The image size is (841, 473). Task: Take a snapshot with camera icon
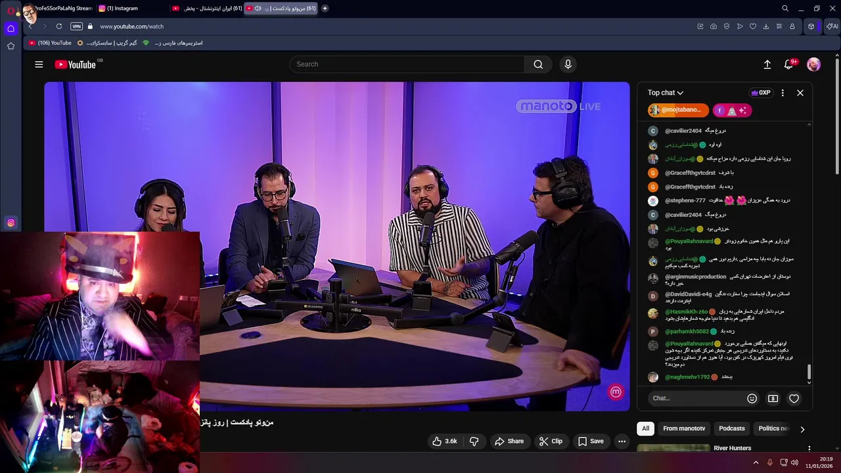click(714, 26)
